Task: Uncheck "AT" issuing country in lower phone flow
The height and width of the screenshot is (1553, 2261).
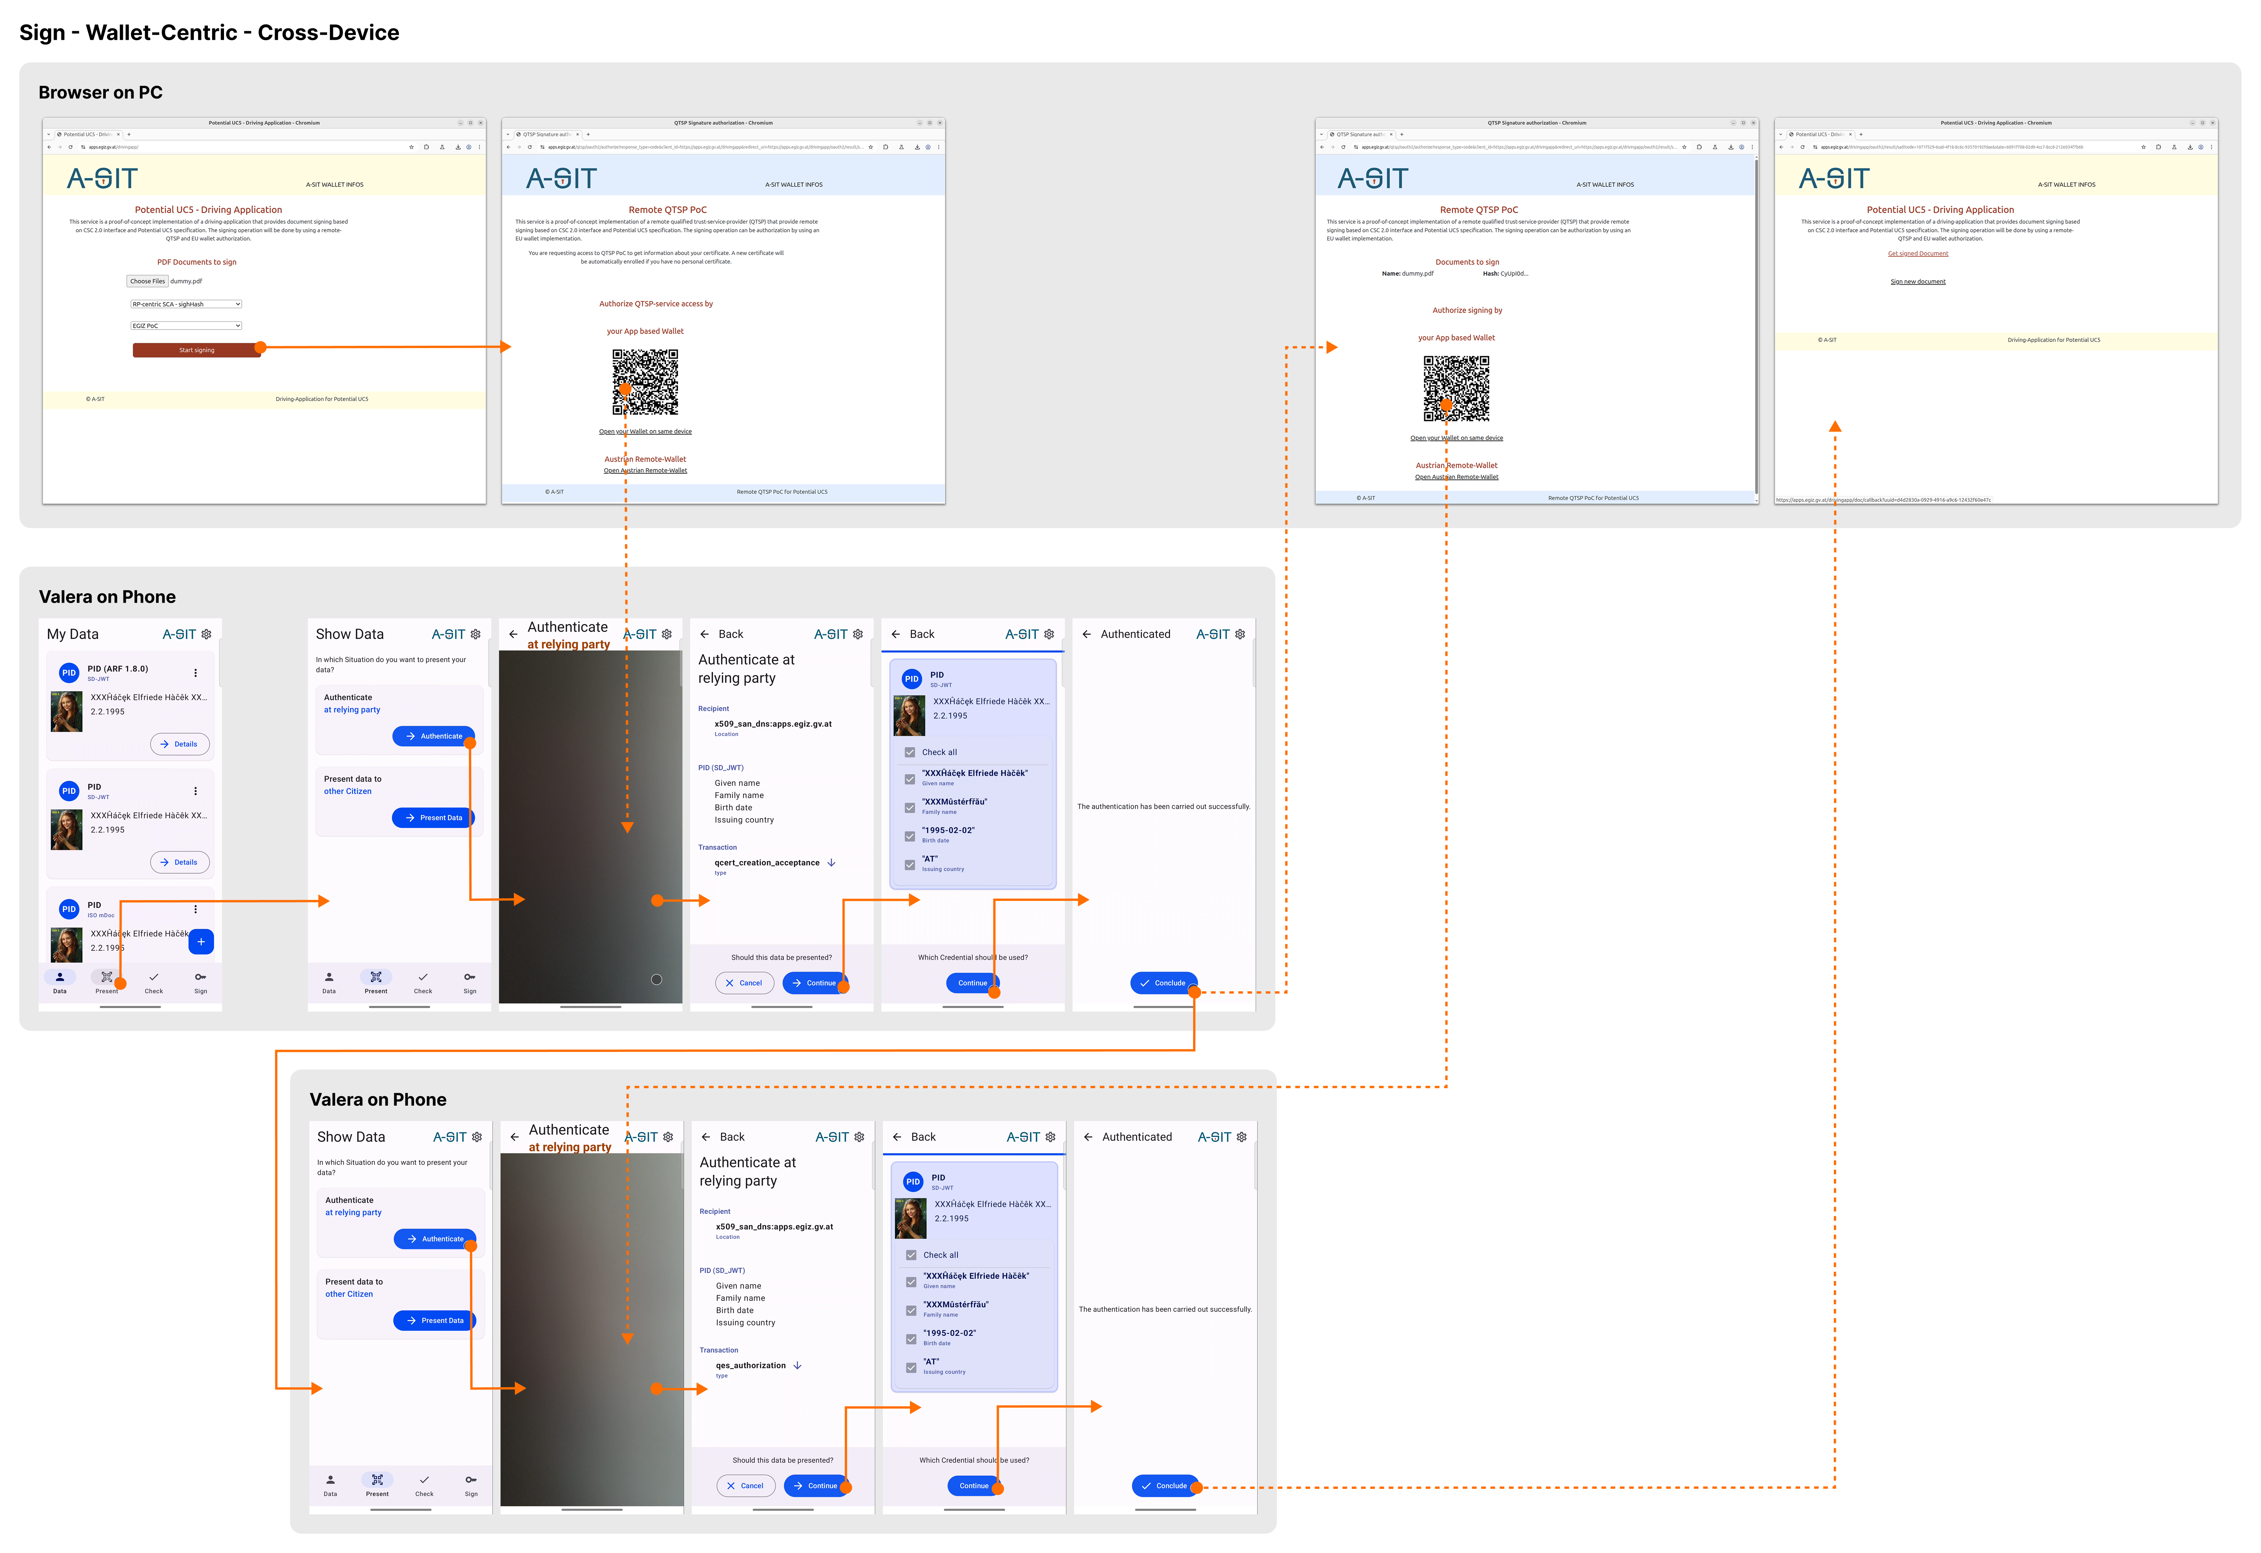Action: point(911,1367)
